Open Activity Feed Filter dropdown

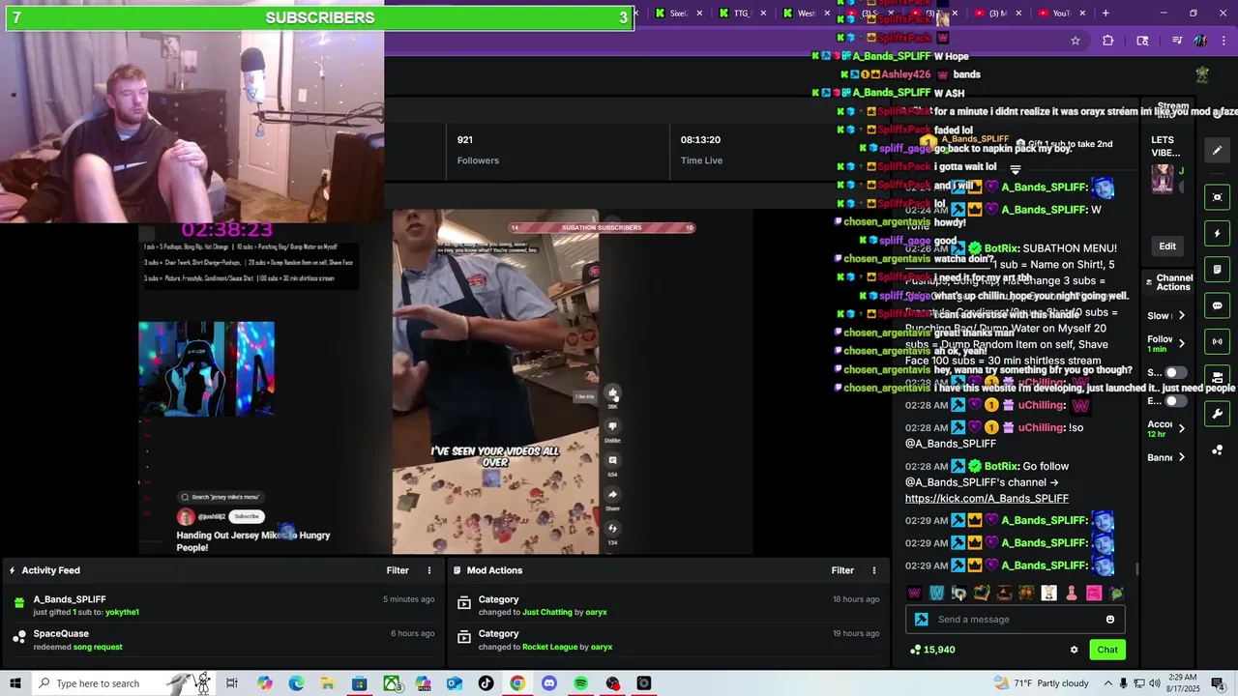point(398,570)
